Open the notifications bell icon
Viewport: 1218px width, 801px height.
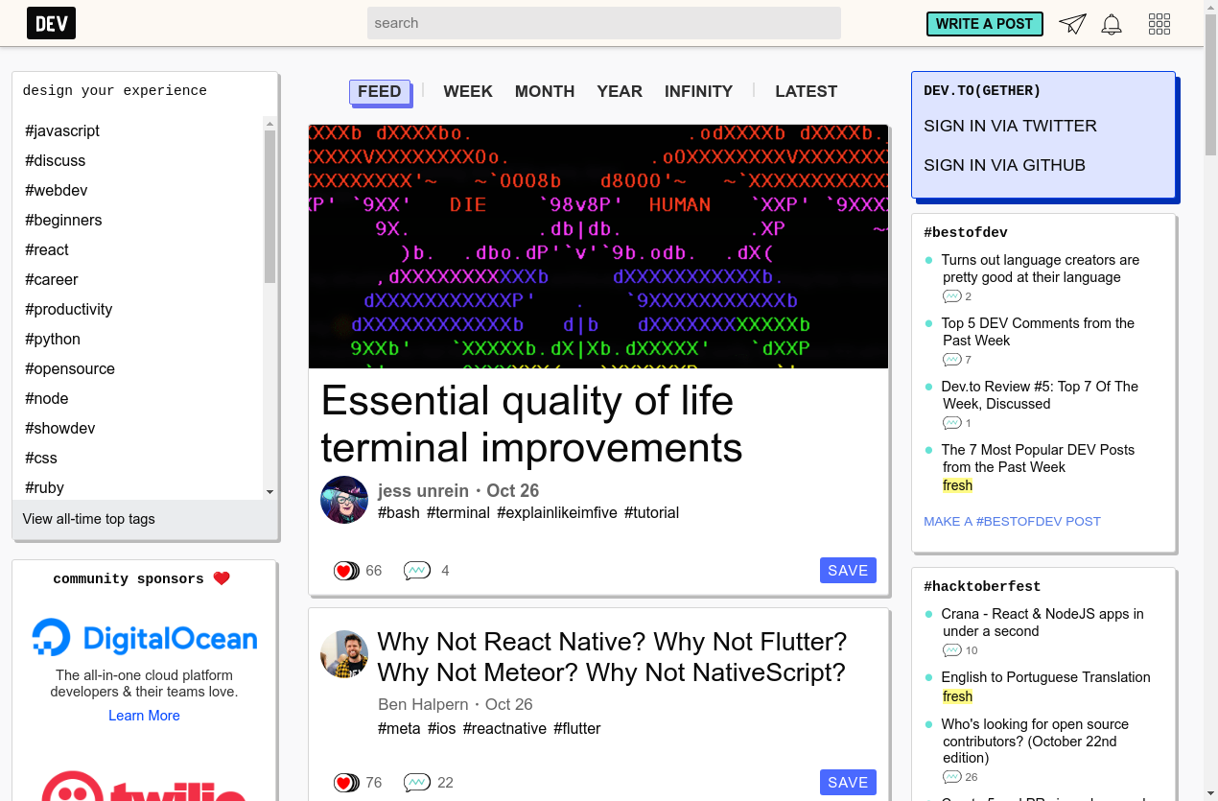click(x=1112, y=24)
